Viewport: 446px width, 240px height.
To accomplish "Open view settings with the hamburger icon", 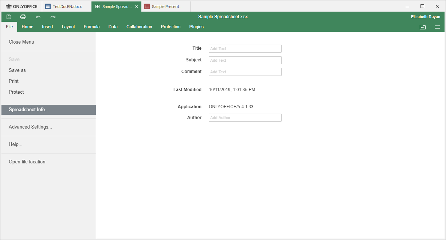I will coord(437,27).
